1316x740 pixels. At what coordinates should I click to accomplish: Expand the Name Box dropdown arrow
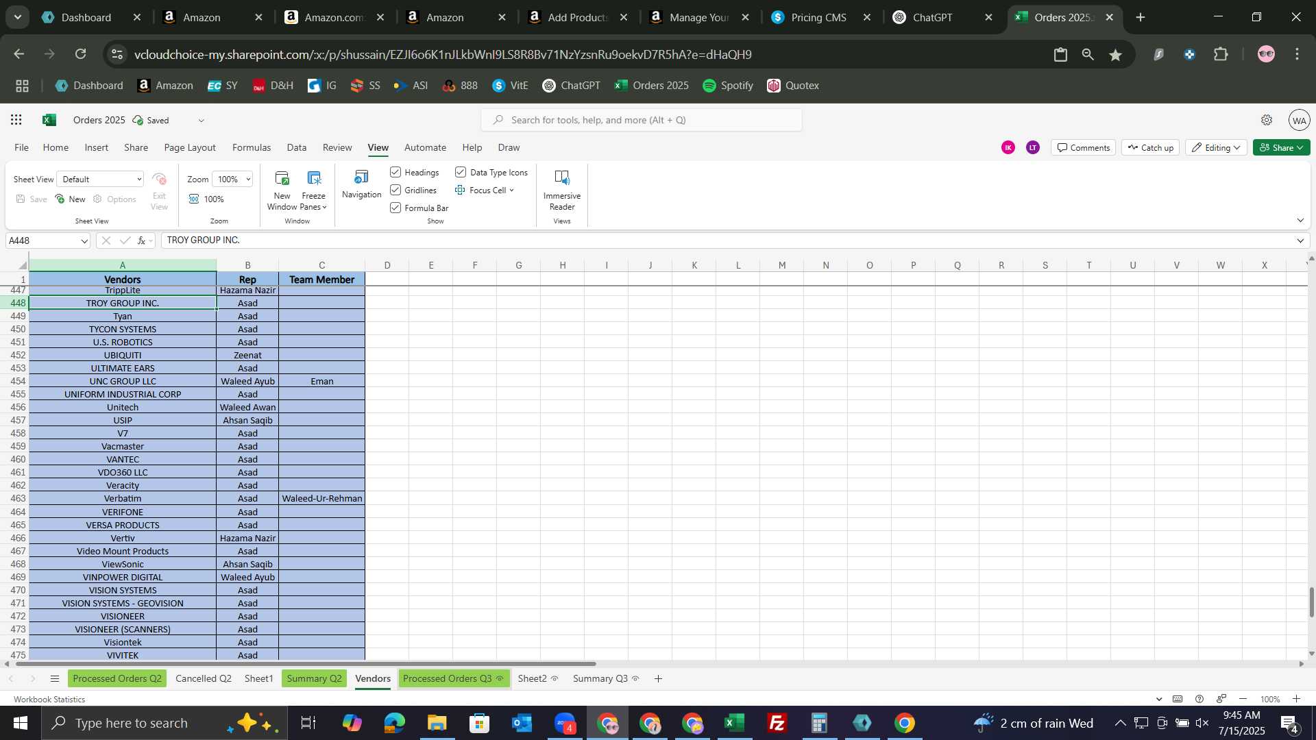(x=84, y=241)
